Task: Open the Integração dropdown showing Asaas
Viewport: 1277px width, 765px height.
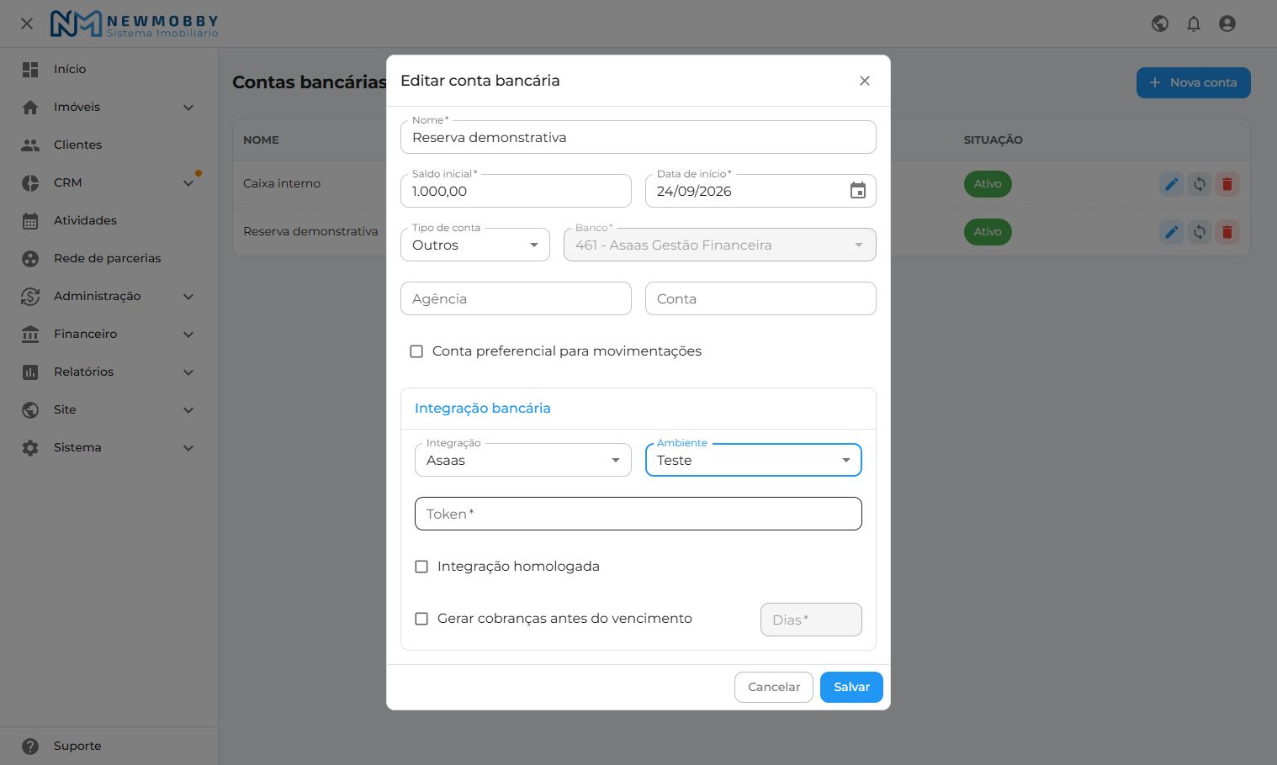Action: pos(523,460)
